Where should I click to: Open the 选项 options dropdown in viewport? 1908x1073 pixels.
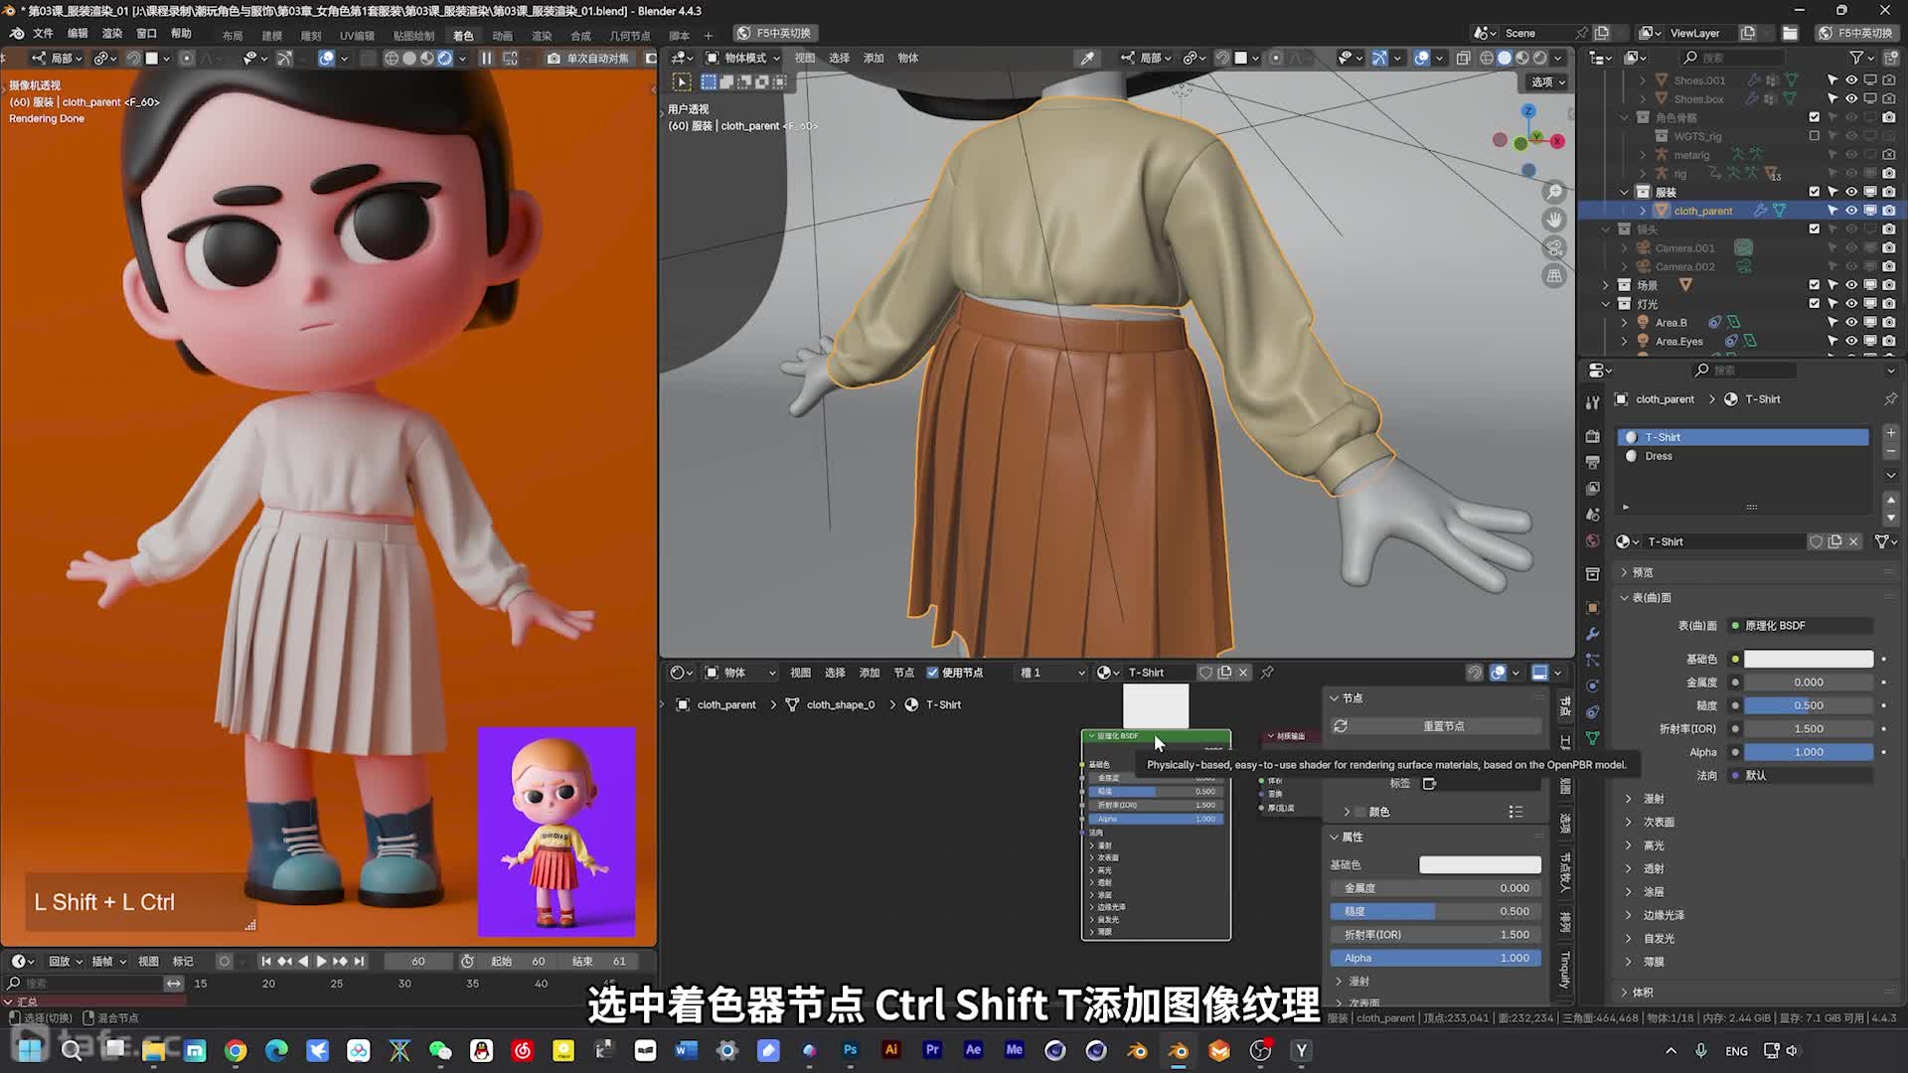tap(1547, 81)
